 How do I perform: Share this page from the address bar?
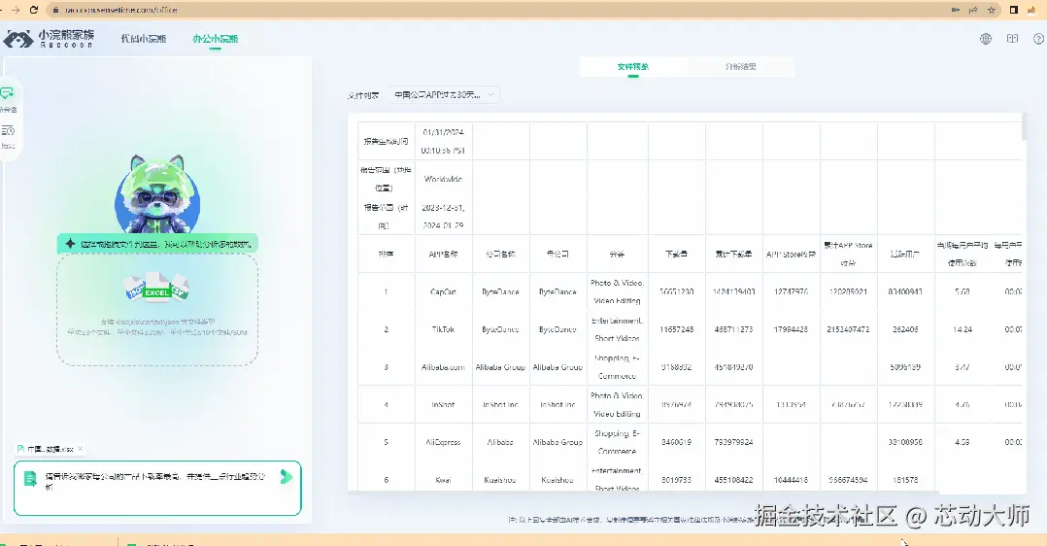point(973,10)
